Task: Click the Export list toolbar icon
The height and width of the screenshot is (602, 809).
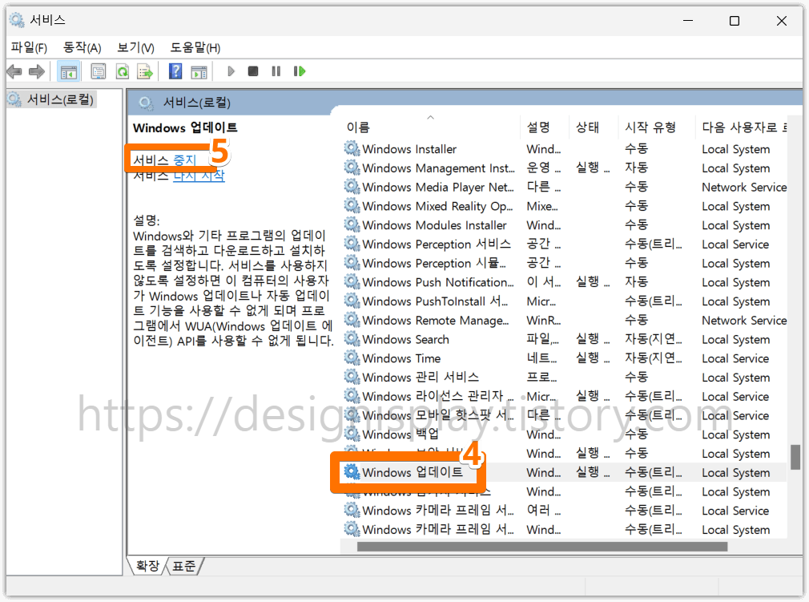Action: (145, 71)
